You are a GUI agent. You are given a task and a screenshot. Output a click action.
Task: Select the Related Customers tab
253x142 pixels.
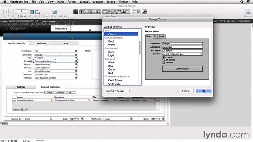click(x=51, y=87)
